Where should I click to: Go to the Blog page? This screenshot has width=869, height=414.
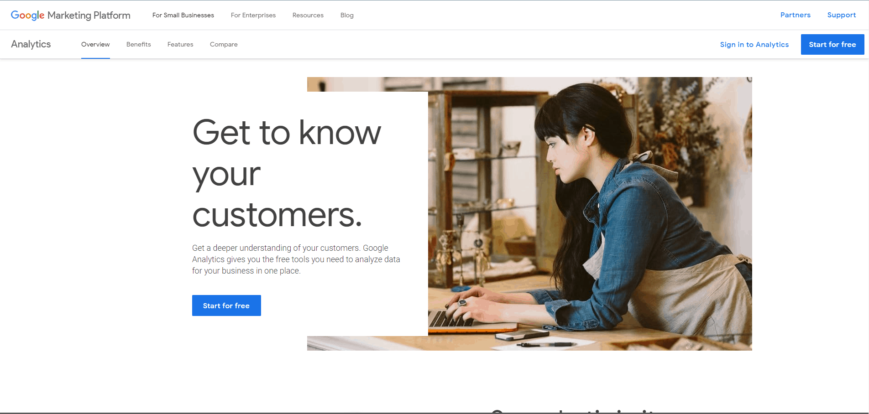pyautogui.click(x=347, y=15)
